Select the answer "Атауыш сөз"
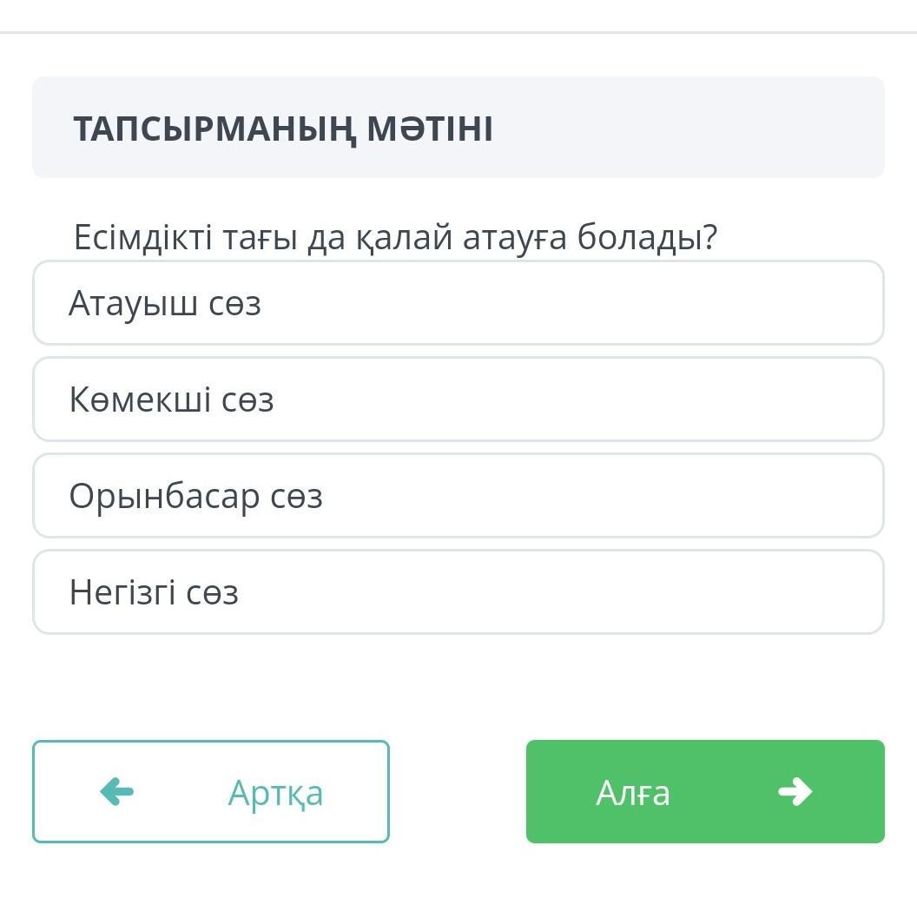 pos(458,303)
